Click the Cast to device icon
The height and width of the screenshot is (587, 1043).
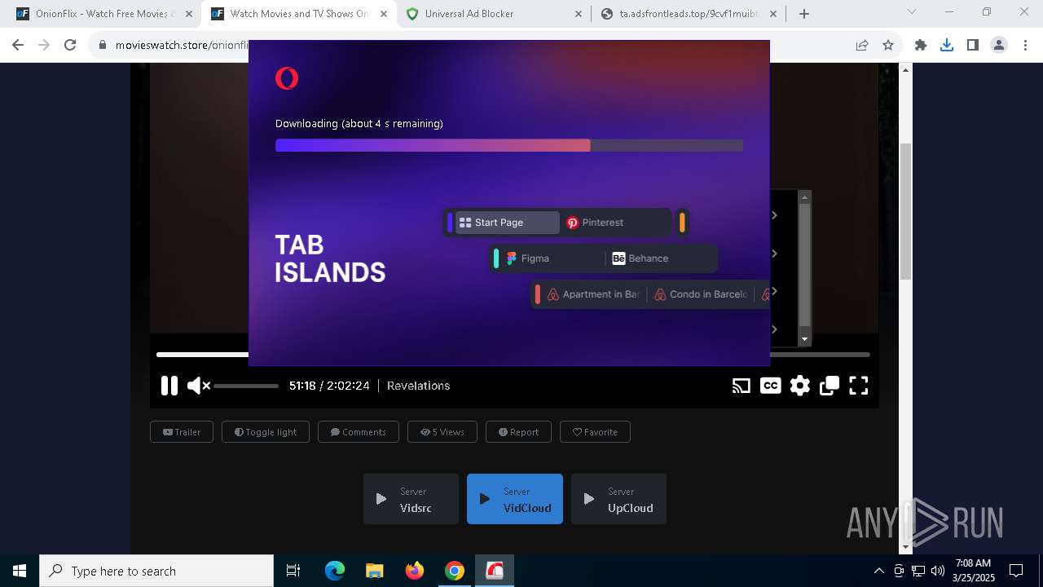point(741,386)
